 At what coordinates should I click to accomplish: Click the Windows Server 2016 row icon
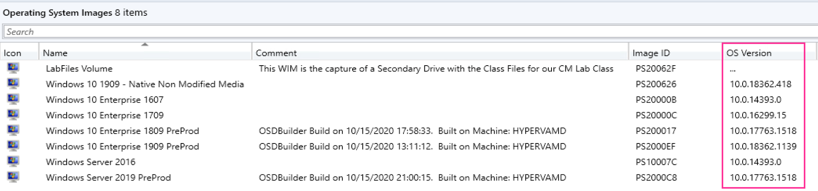[13, 162]
